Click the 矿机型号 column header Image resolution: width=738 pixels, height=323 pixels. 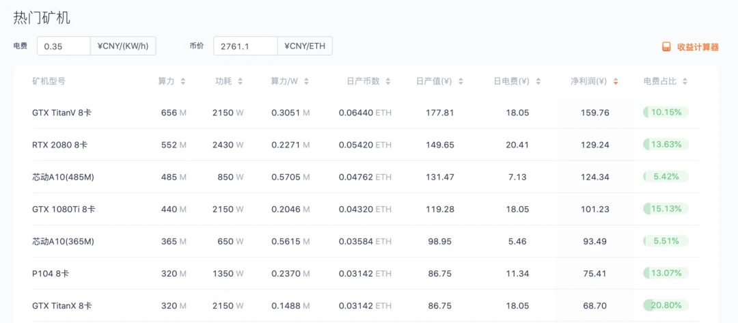[49, 81]
